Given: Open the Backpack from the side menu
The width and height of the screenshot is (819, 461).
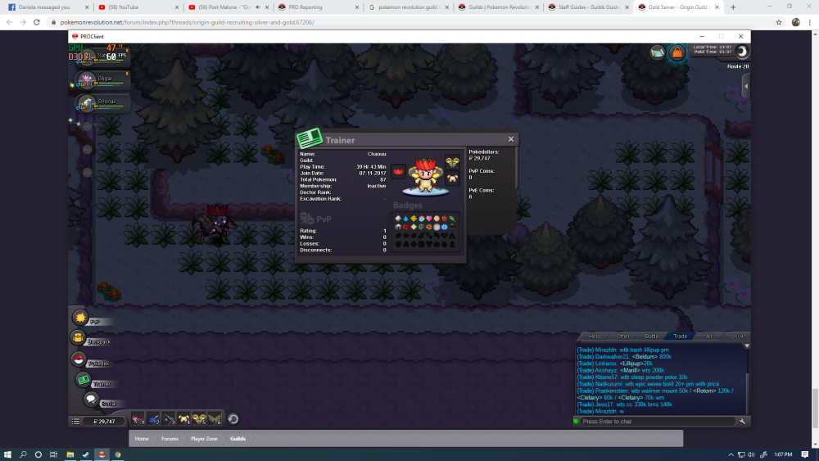Looking at the screenshot, I should coord(79,338).
